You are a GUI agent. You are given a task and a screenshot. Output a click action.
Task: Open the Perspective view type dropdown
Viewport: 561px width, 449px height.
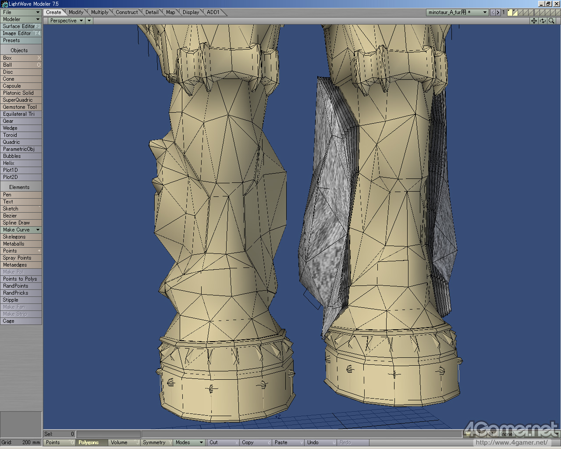click(66, 21)
